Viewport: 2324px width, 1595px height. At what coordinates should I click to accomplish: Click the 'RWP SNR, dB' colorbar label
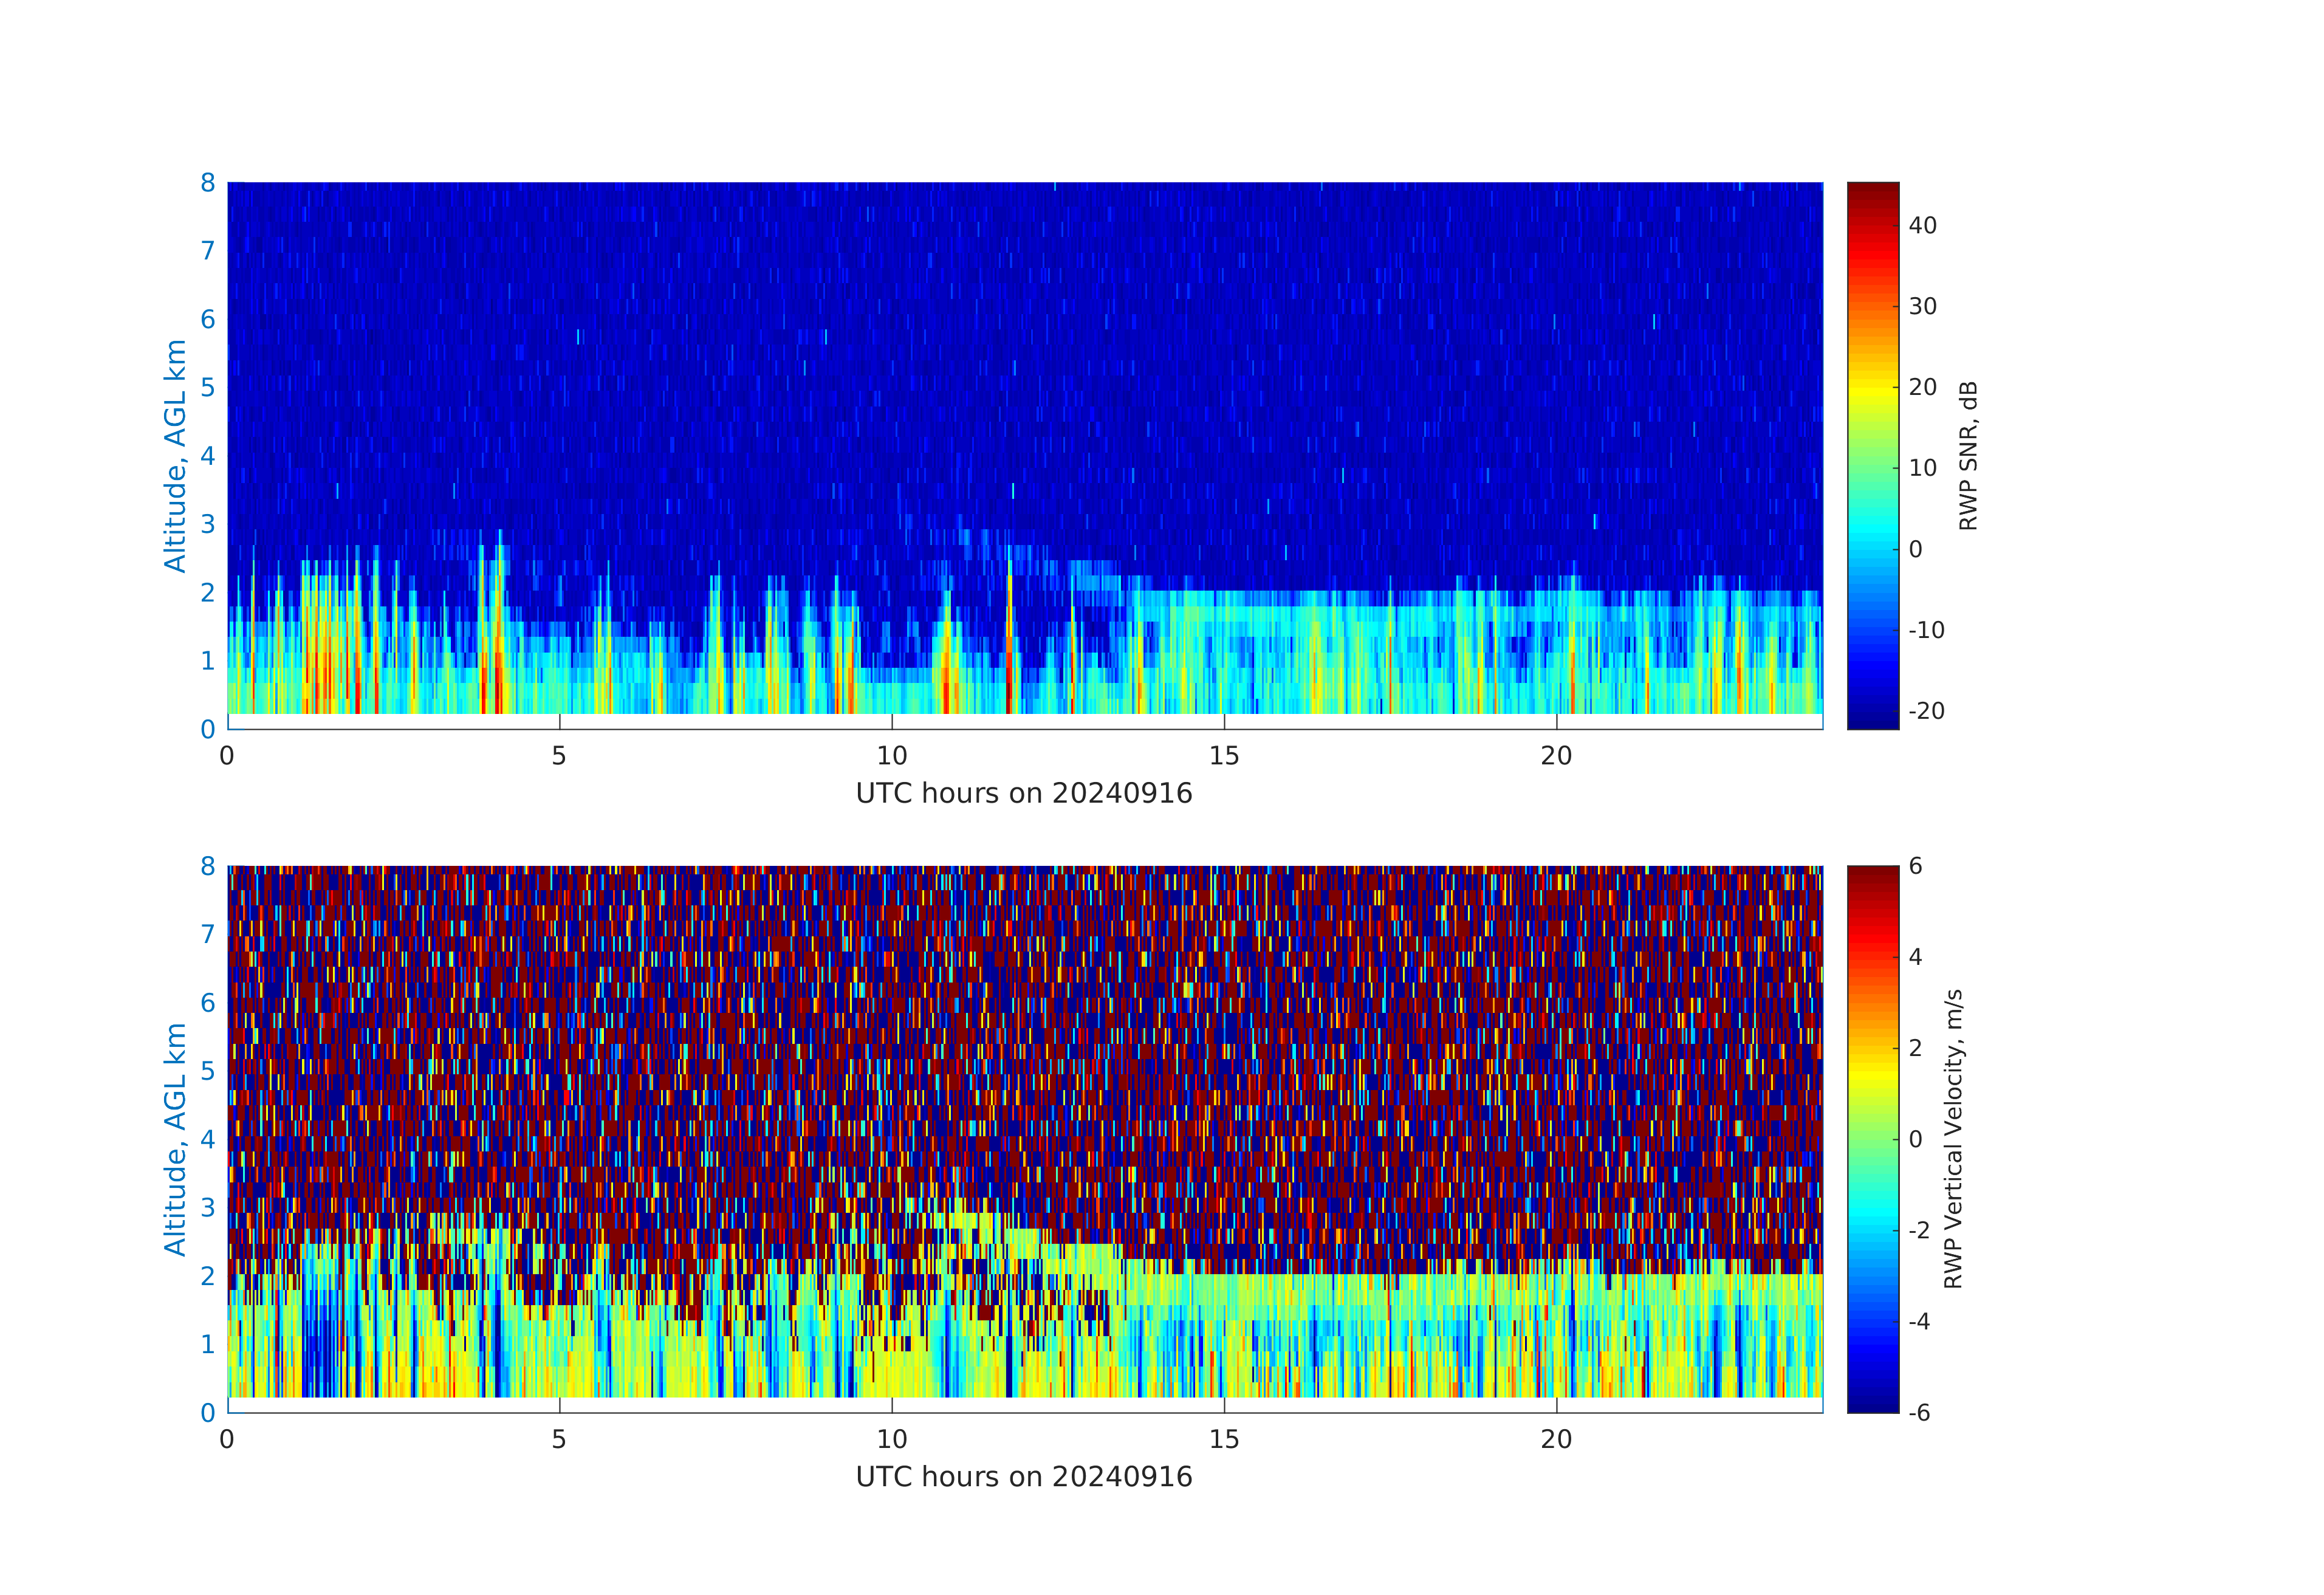tap(1968, 456)
